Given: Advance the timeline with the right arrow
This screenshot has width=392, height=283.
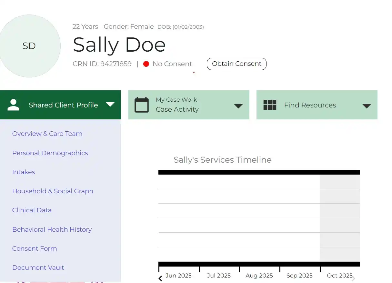Looking at the screenshot, I should [x=353, y=278].
